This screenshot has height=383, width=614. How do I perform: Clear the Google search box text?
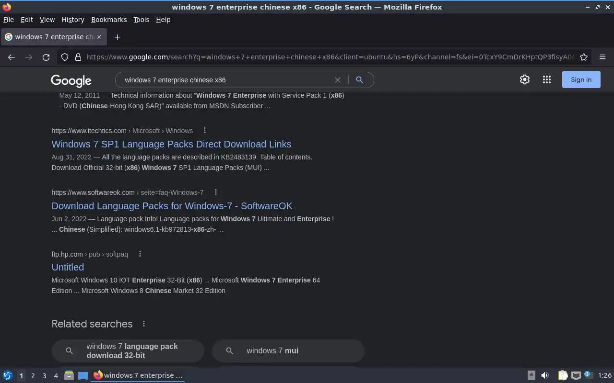[338, 80]
